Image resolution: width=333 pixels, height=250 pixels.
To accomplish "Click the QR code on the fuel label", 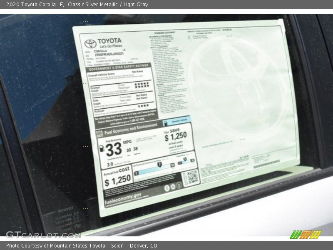I will pos(192,177).
